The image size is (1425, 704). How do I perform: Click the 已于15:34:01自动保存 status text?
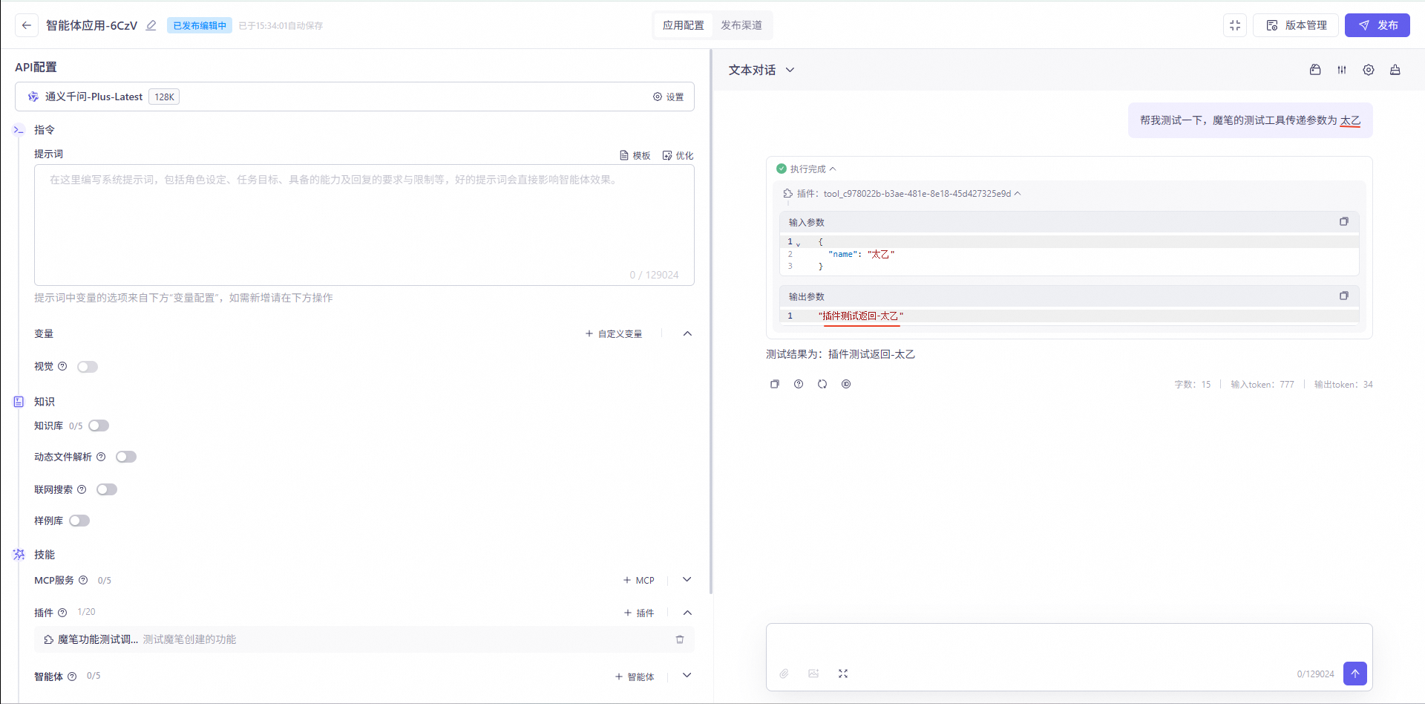pos(281,25)
